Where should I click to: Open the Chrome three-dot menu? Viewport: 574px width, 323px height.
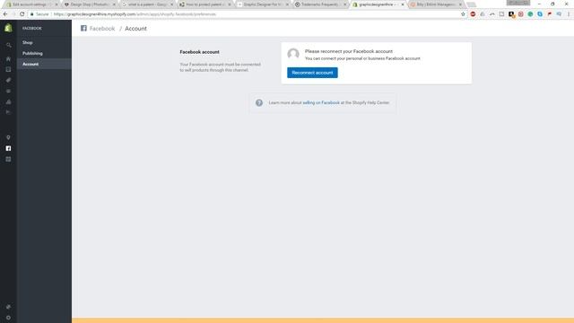click(x=569, y=14)
